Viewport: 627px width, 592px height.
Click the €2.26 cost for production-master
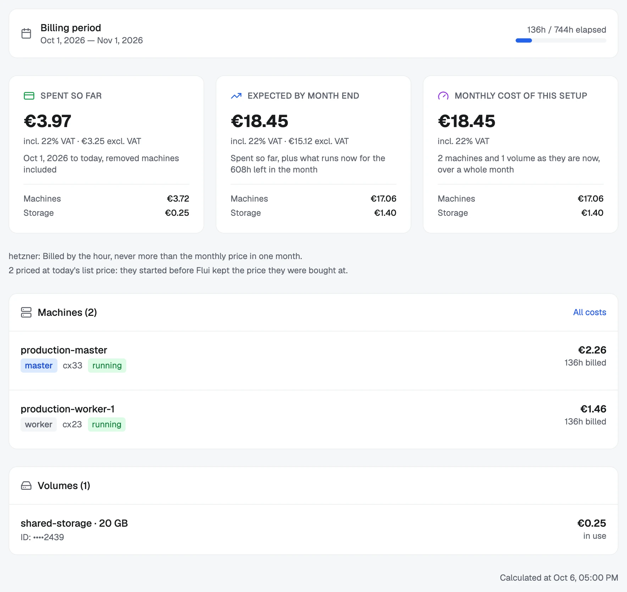[592, 350]
